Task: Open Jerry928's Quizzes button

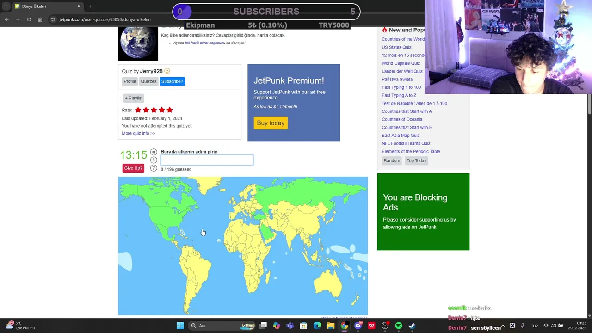Action: coord(148,81)
